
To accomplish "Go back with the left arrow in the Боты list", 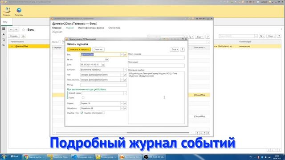I will click(11, 30).
